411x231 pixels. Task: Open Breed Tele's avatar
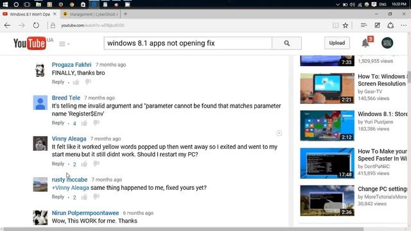point(40,103)
